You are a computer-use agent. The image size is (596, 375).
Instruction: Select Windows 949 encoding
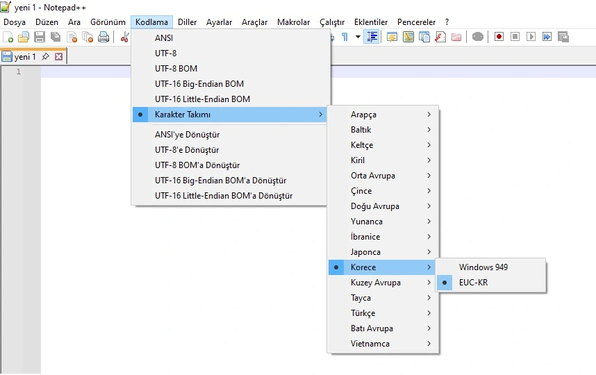tap(490, 267)
